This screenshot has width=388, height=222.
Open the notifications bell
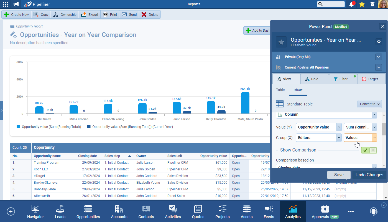tap(351, 4)
